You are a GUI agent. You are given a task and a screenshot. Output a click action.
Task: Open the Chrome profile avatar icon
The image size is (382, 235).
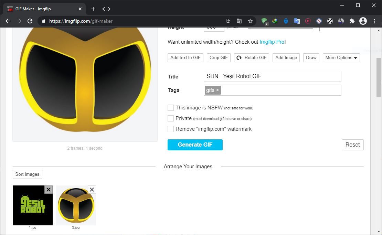(x=363, y=21)
